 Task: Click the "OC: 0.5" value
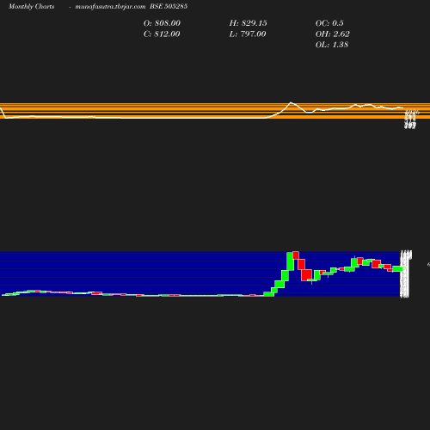pos(329,23)
